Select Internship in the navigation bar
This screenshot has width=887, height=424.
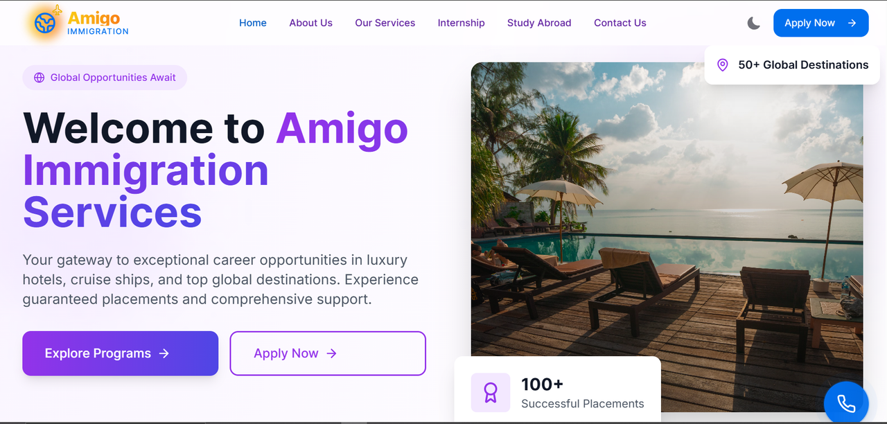(462, 23)
